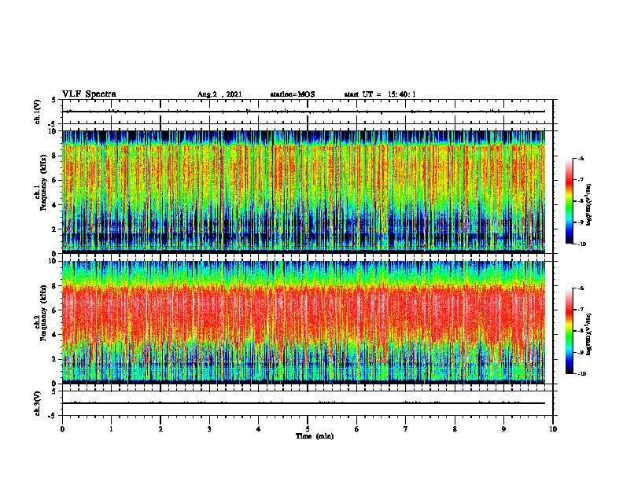This screenshot has height=481, width=623.
Task: Click the ch.1 "Frequency (kHz)" axis label
Action: coord(43,182)
